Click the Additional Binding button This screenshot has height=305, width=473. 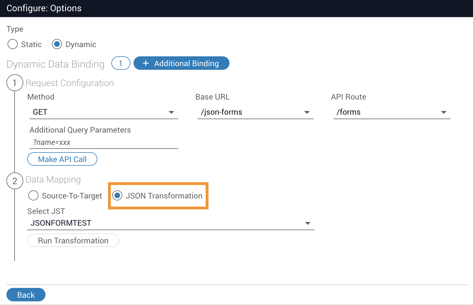tap(181, 63)
